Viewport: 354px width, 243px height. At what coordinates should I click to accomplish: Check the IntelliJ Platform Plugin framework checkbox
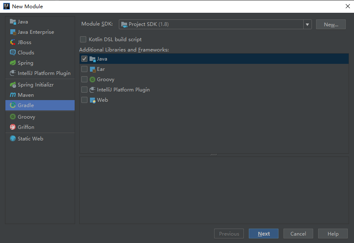84,90
